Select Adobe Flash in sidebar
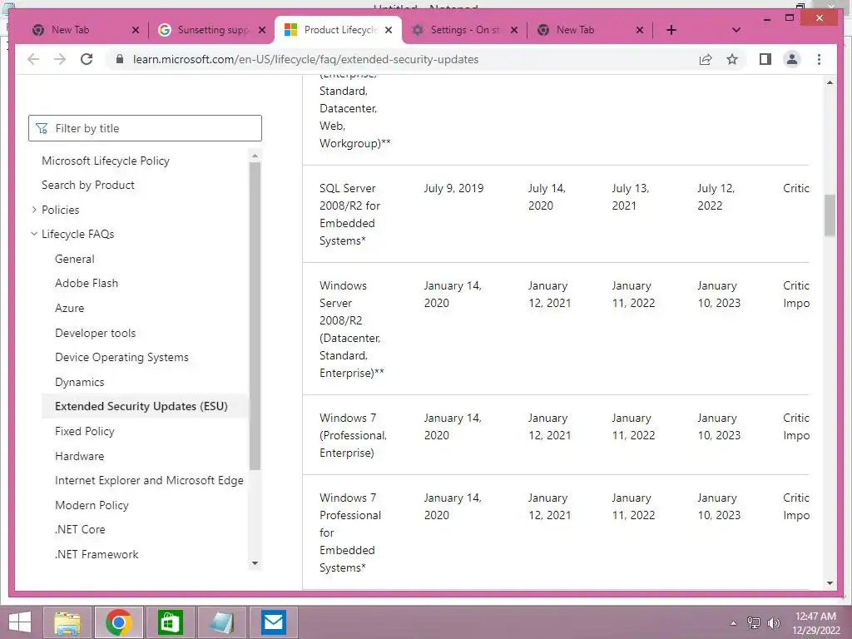This screenshot has height=639, width=852. click(87, 283)
